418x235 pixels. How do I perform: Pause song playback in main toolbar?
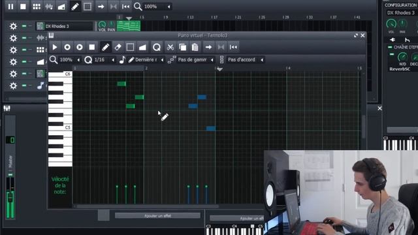10,7
